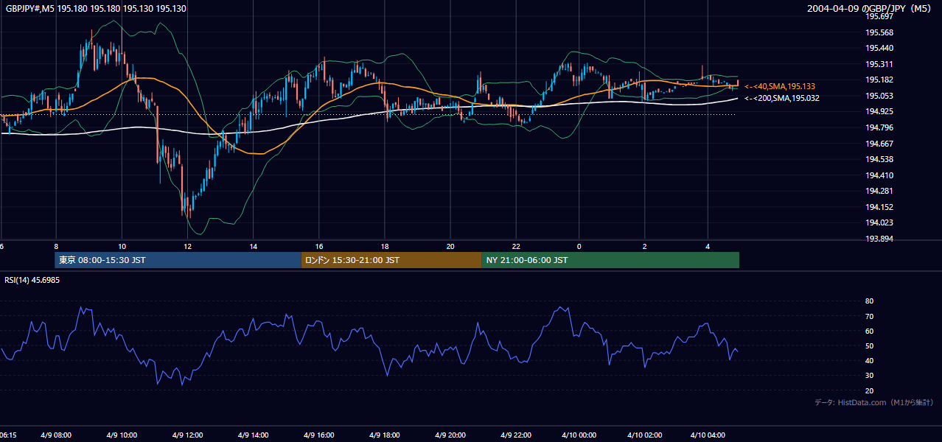Click RSI scale value 70
Image resolution: width=942 pixels, height=442 pixels.
pos(869,316)
